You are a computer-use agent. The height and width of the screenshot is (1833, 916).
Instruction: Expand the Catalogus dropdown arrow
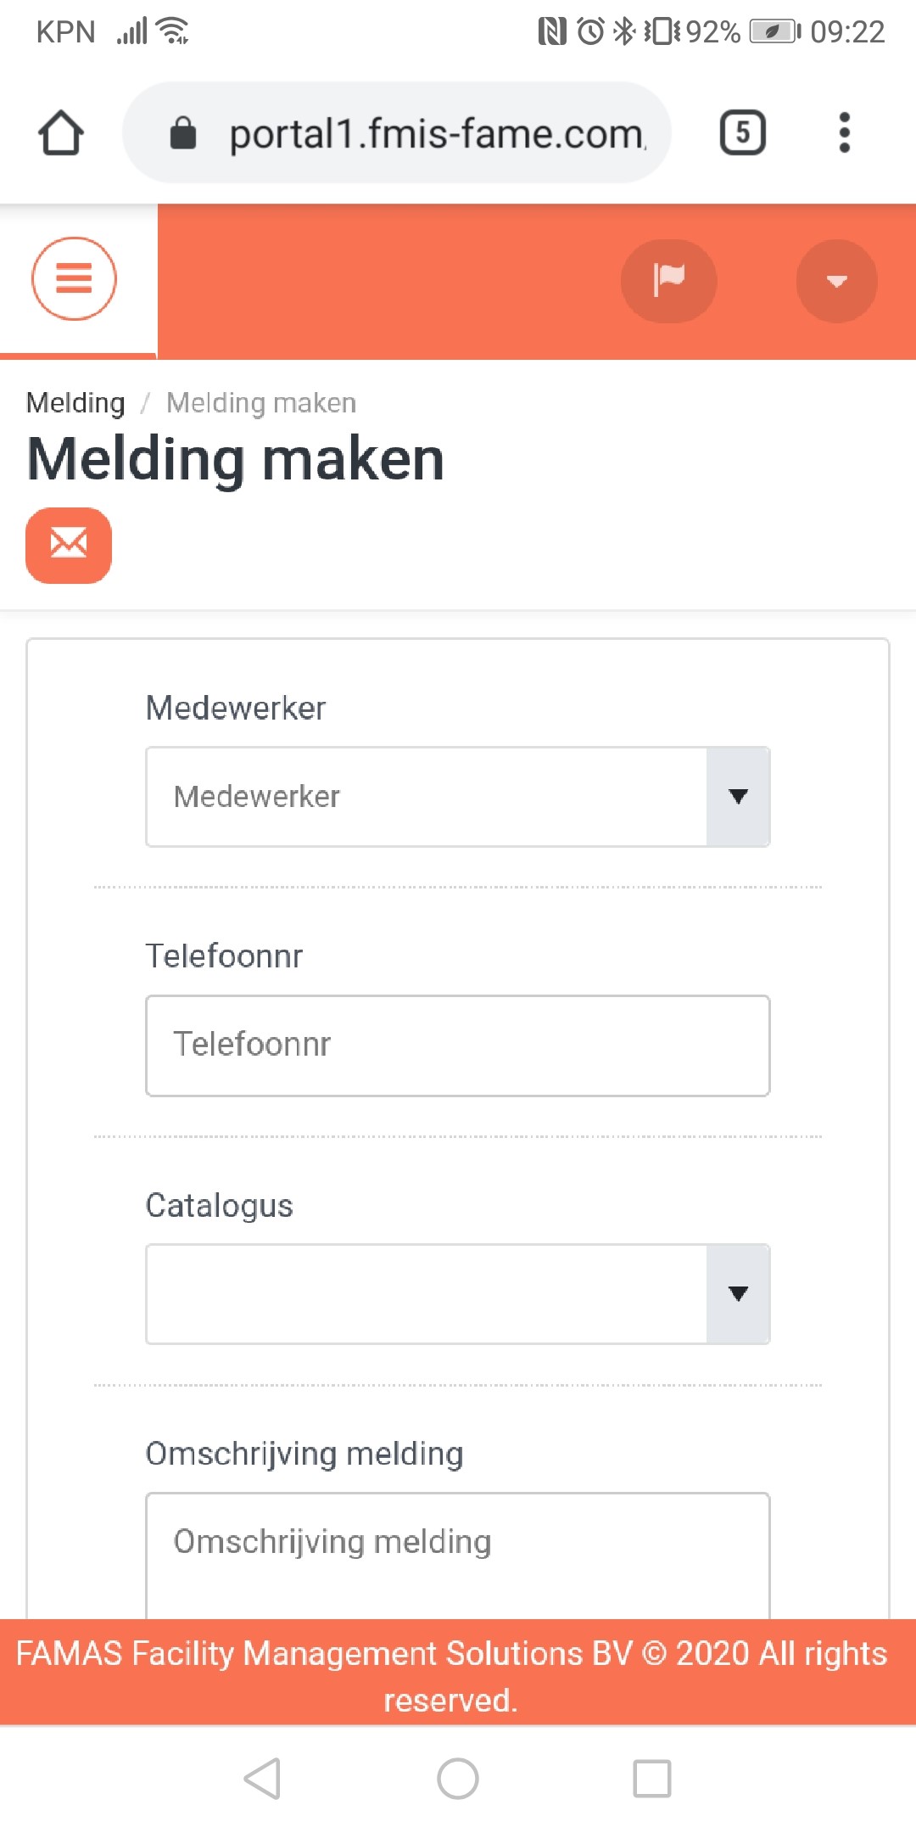pyautogui.click(x=738, y=1294)
